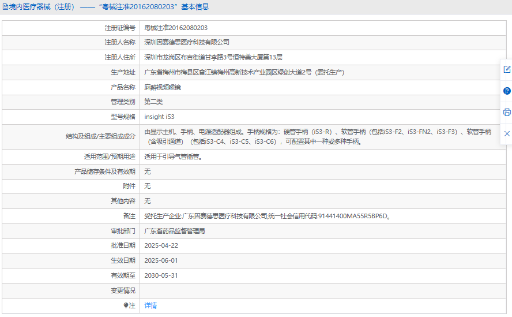Click the 无 value in 产品储存条件及有效期 row

148,171
